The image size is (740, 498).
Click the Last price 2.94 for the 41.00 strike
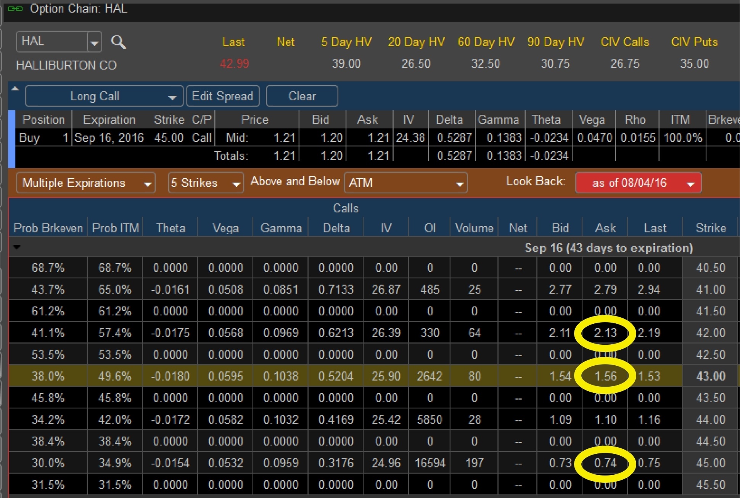tap(649, 289)
